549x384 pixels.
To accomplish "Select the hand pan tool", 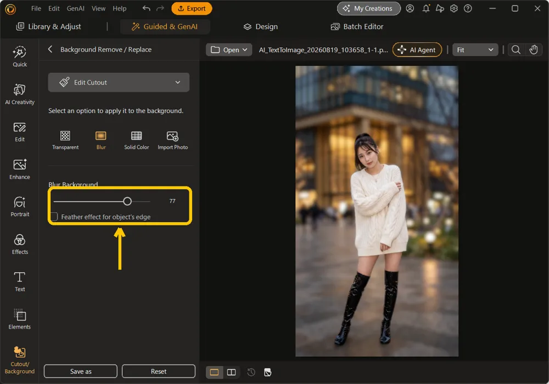I will [533, 50].
